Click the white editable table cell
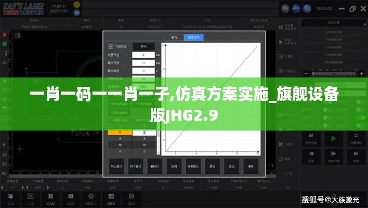This screenshot has width=368, height=208. (x=144, y=133)
